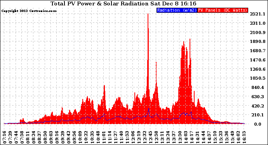Screen dimensions: 268x145
Task: Click the x-axis time label 13:11
Action: point(162,137)
